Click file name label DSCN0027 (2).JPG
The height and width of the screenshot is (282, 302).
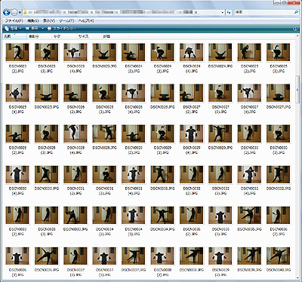(191, 109)
